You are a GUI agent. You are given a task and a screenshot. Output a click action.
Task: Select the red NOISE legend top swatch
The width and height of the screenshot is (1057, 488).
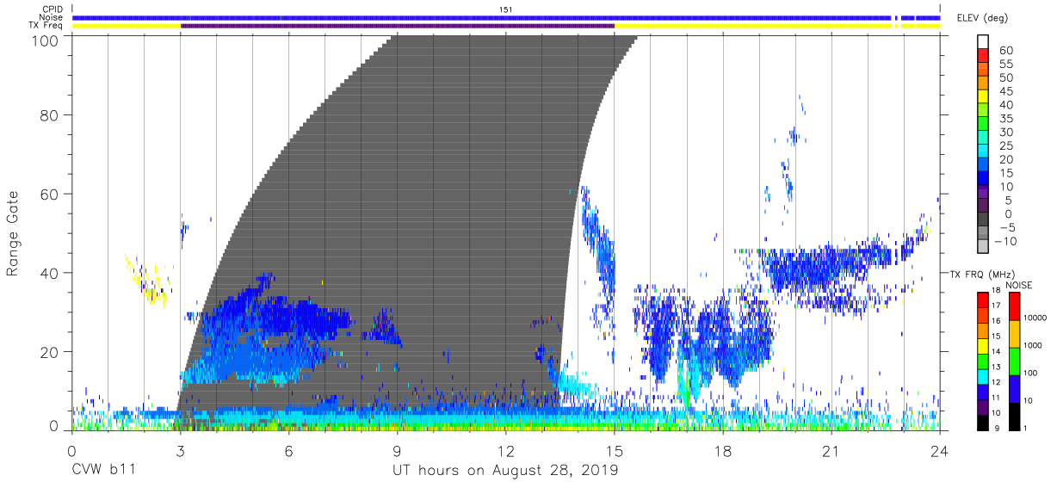click(1015, 306)
